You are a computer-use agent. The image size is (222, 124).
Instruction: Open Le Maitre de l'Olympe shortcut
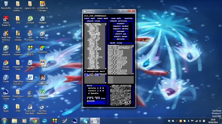(x=42, y=6)
